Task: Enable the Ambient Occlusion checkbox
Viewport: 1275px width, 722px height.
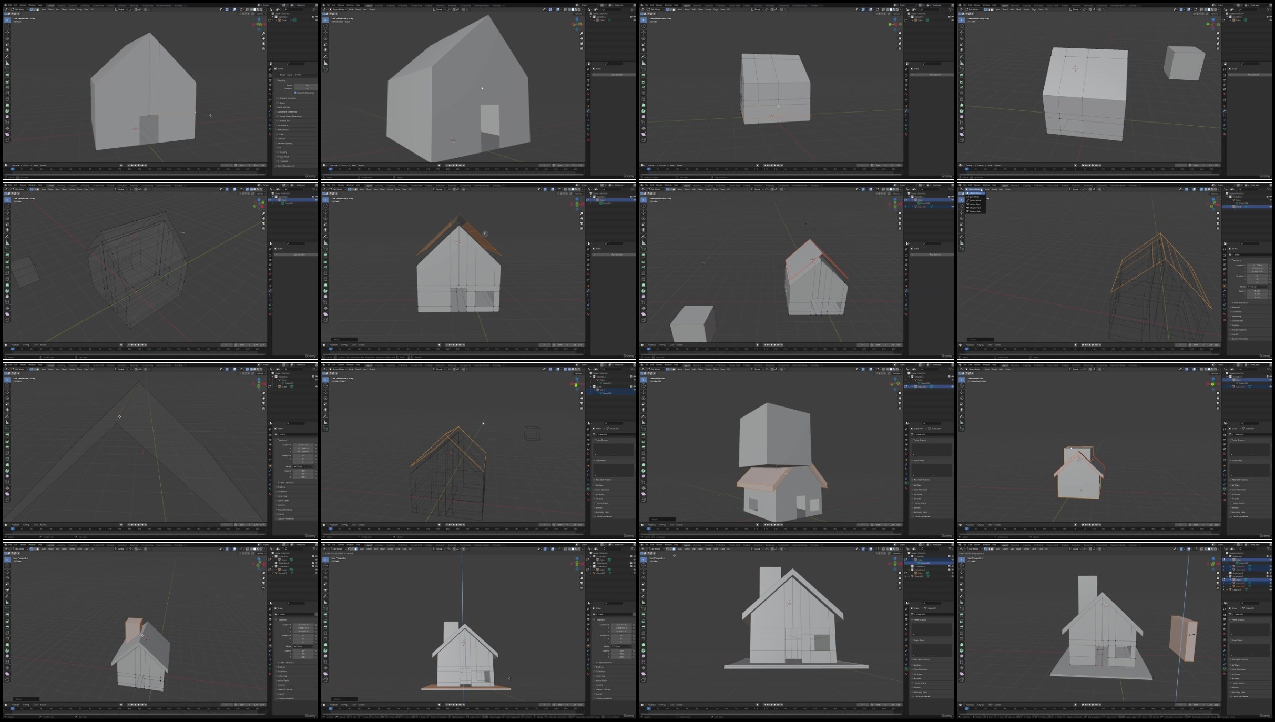Action: (x=278, y=98)
